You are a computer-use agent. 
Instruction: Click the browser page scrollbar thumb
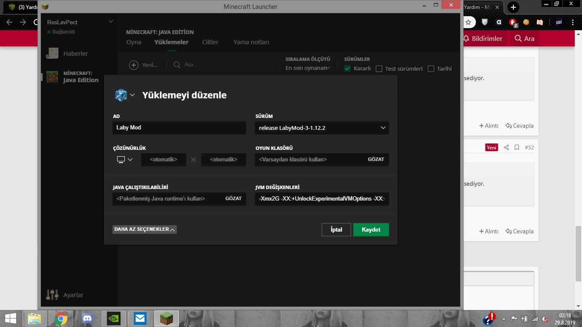pos(578,253)
